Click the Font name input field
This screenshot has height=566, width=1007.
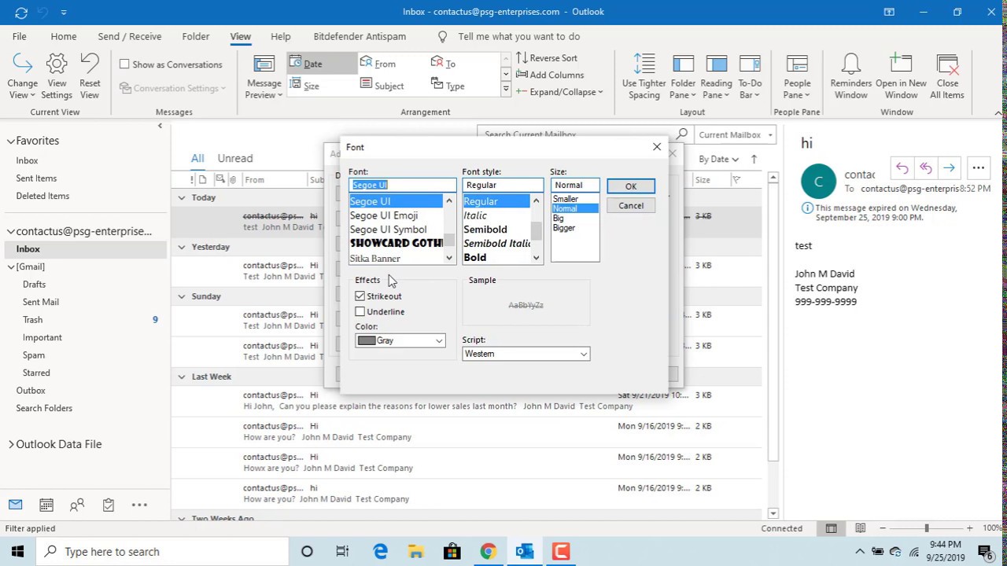[402, 185]
